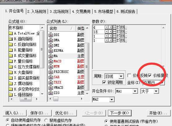Enable the 价格反转 checkbox

click(x=129, y=76)
